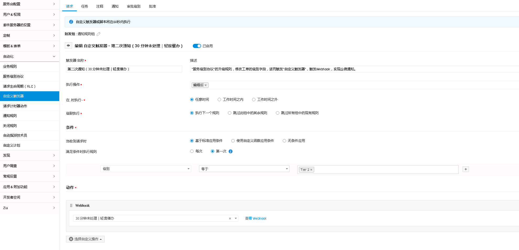519x250 pixels.
Task: Remove the Tier 2 tag
Action: coord(311,170)
